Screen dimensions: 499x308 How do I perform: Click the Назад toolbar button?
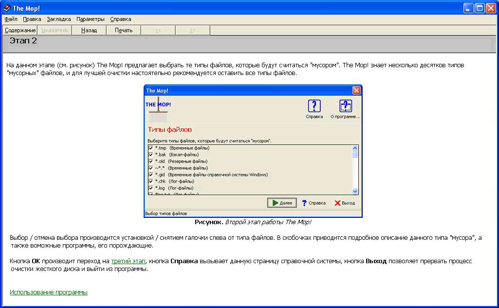(89, 30)
